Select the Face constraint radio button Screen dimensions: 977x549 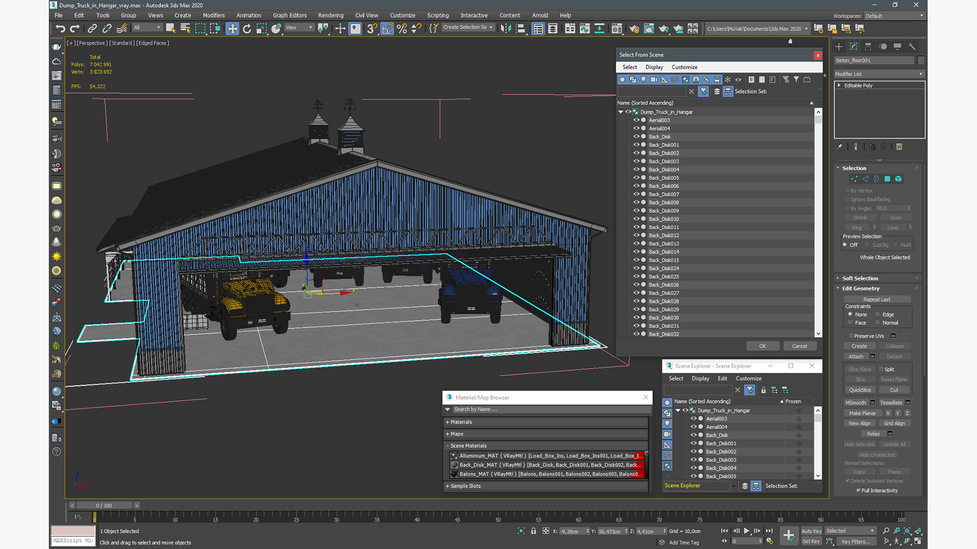pyautogui.click(x=850, y=323)
